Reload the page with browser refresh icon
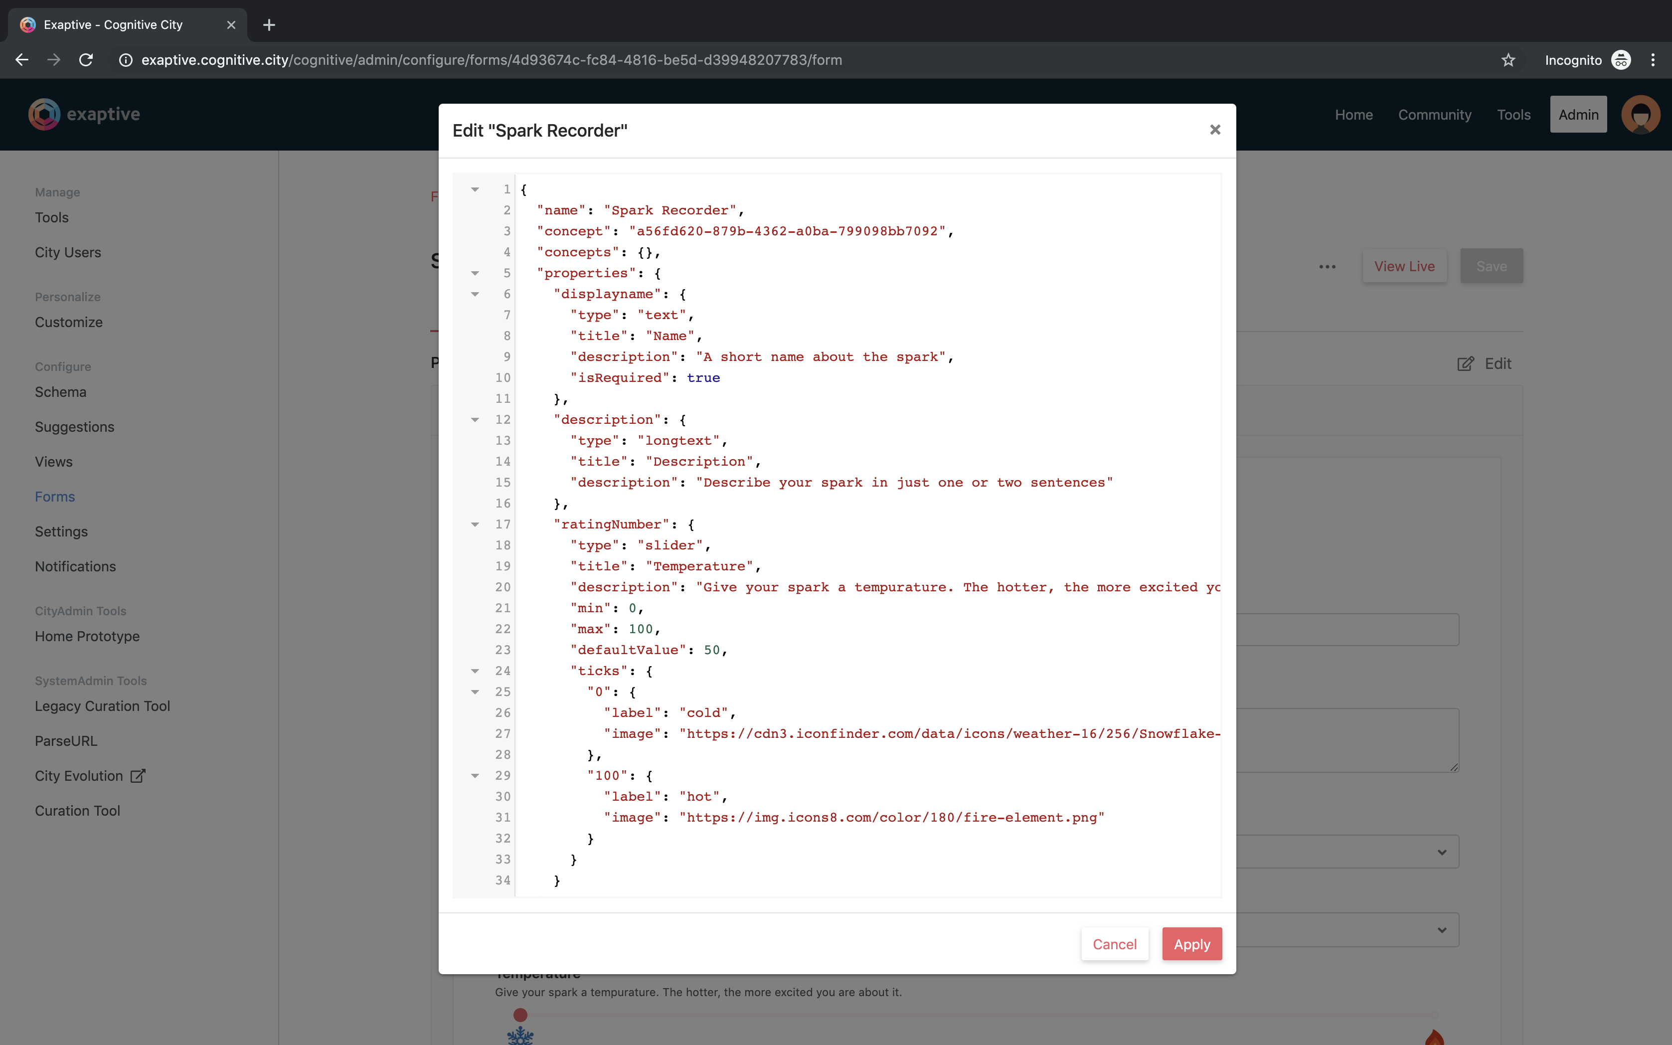 tap(86, 60)
